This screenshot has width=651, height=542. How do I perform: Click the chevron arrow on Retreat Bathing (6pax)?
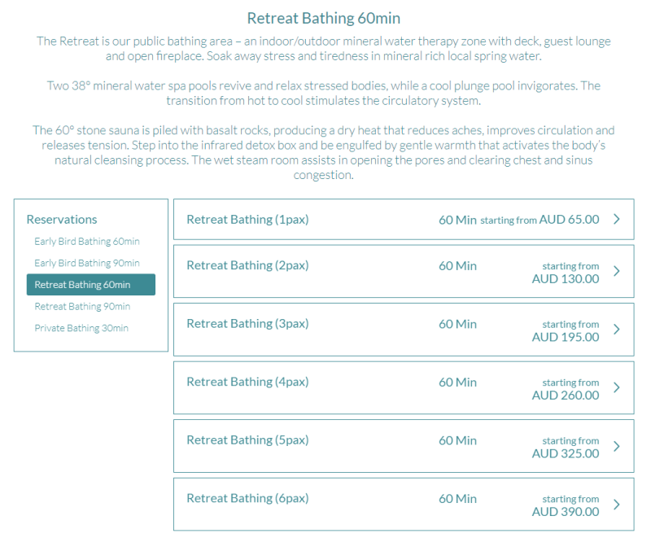617,505
